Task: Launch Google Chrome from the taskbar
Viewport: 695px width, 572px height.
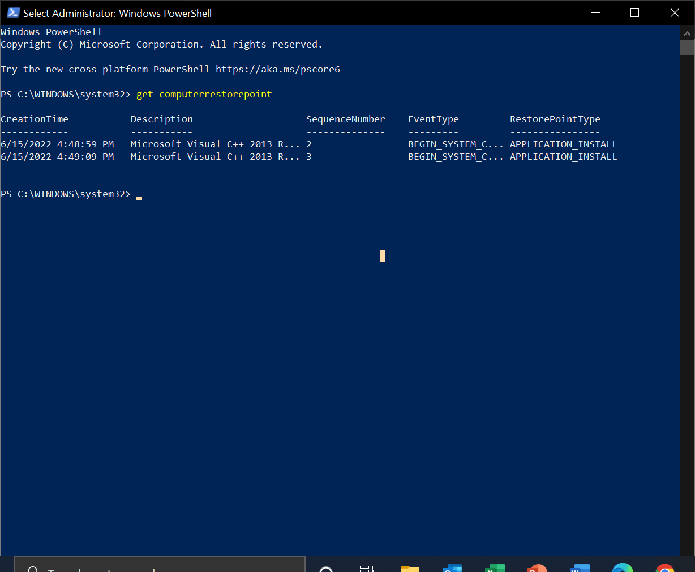Action: coord(665,568)
